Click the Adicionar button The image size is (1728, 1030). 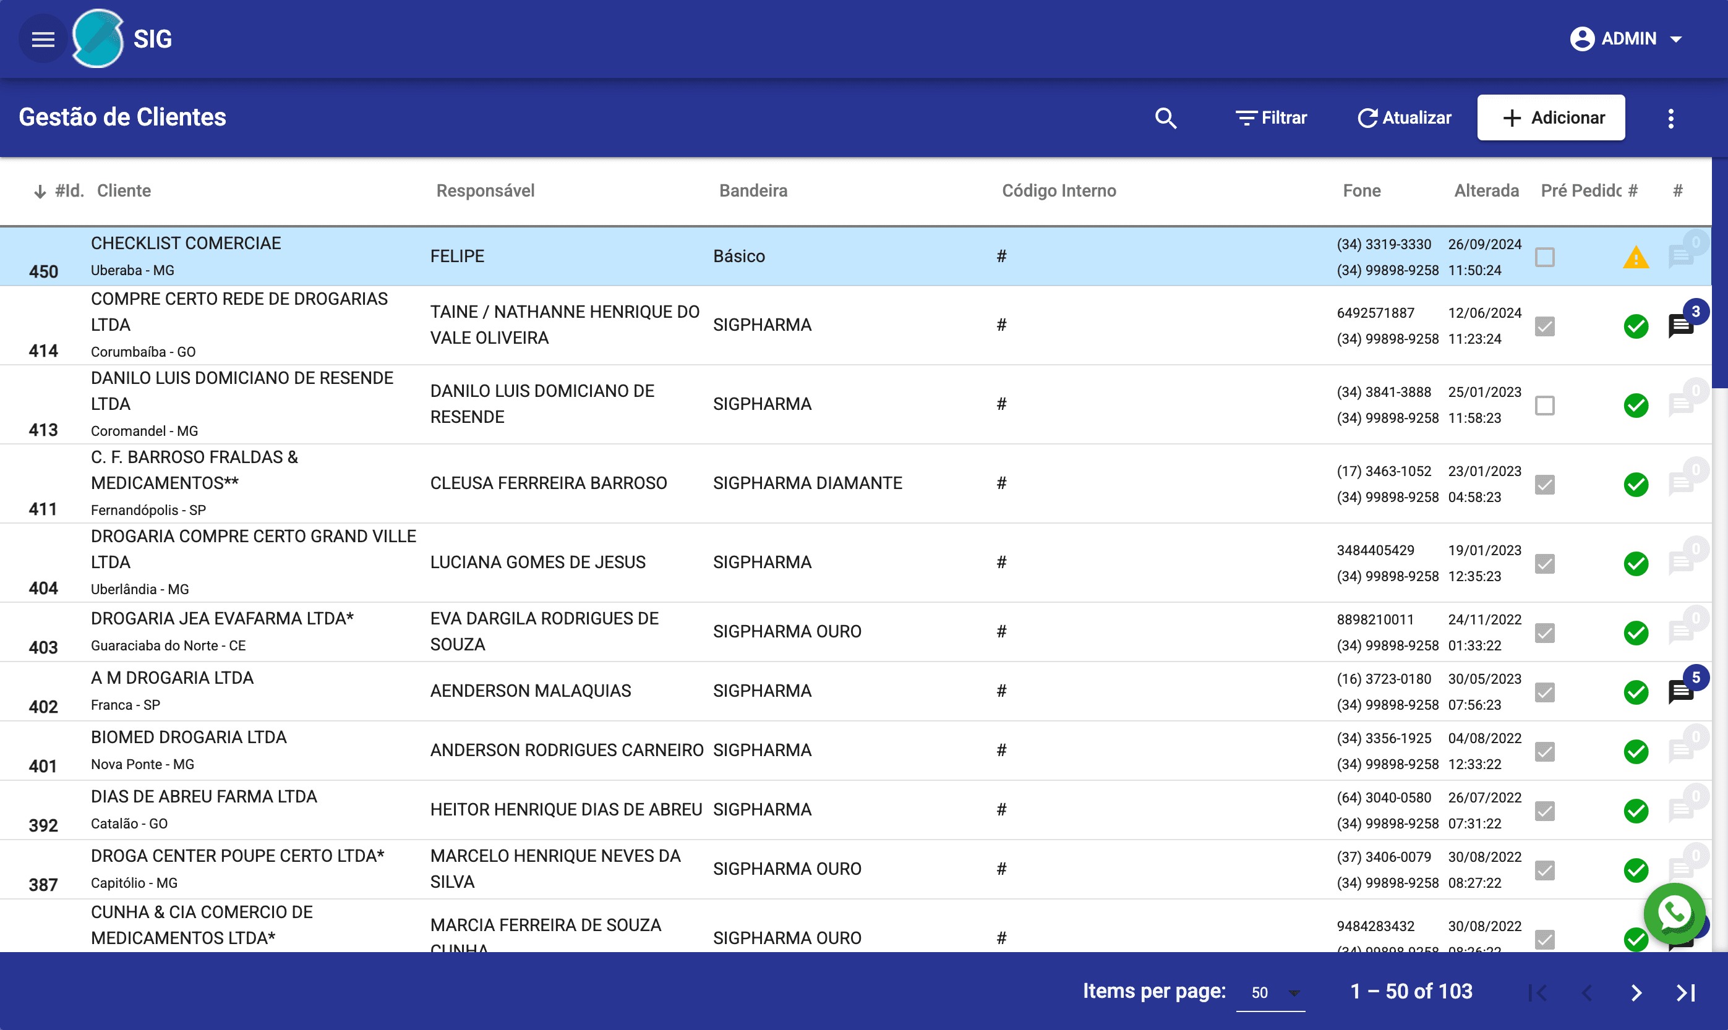1550,118
